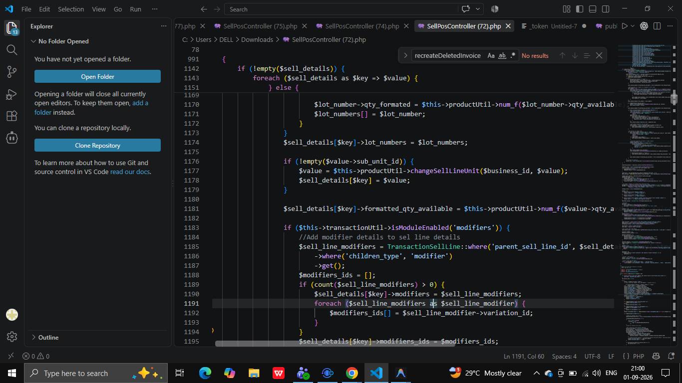The width and height of the screenshot is (682, 383).
Task: Toggle Match Whole Word option
Action: point(502,55)
